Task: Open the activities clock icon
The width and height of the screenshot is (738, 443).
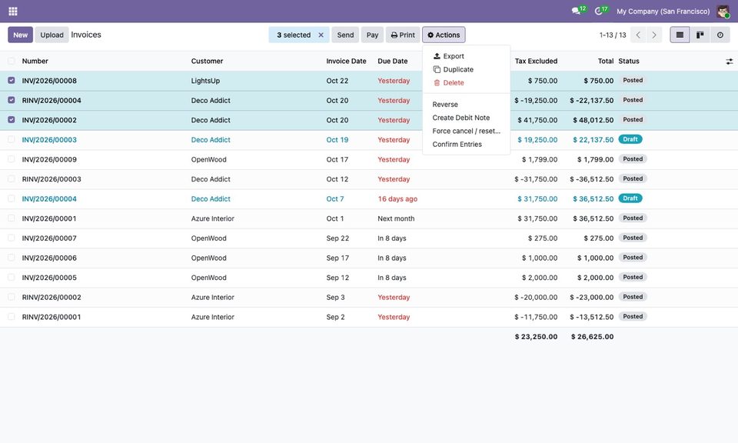Action: pos(599,11)
